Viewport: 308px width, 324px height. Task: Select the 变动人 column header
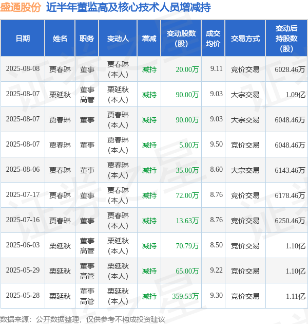(118, 39)
